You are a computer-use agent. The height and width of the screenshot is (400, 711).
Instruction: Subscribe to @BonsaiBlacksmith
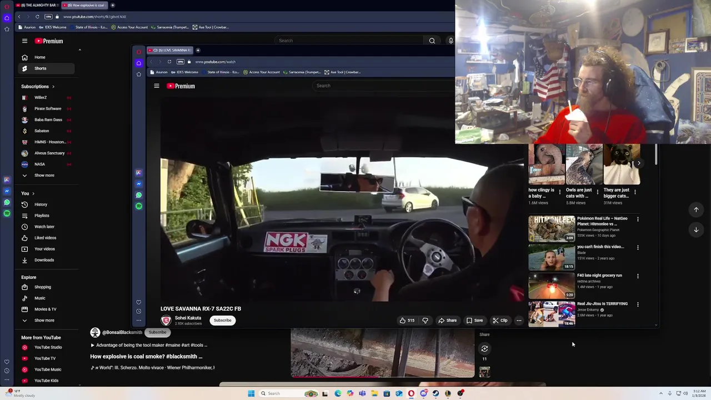click(x=157, y=332)
